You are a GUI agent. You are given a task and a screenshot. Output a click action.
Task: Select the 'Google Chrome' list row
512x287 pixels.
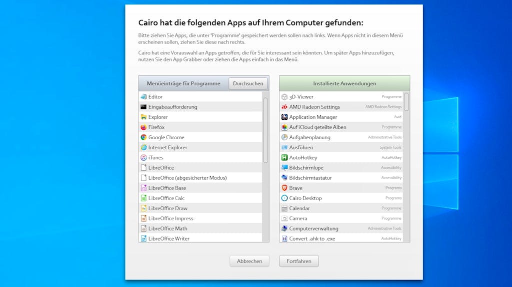pyautogui.click(x=200, y=137)
